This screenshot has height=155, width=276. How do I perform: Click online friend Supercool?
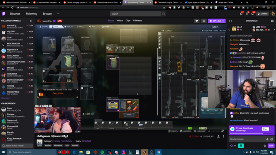[x=17, y=121]
